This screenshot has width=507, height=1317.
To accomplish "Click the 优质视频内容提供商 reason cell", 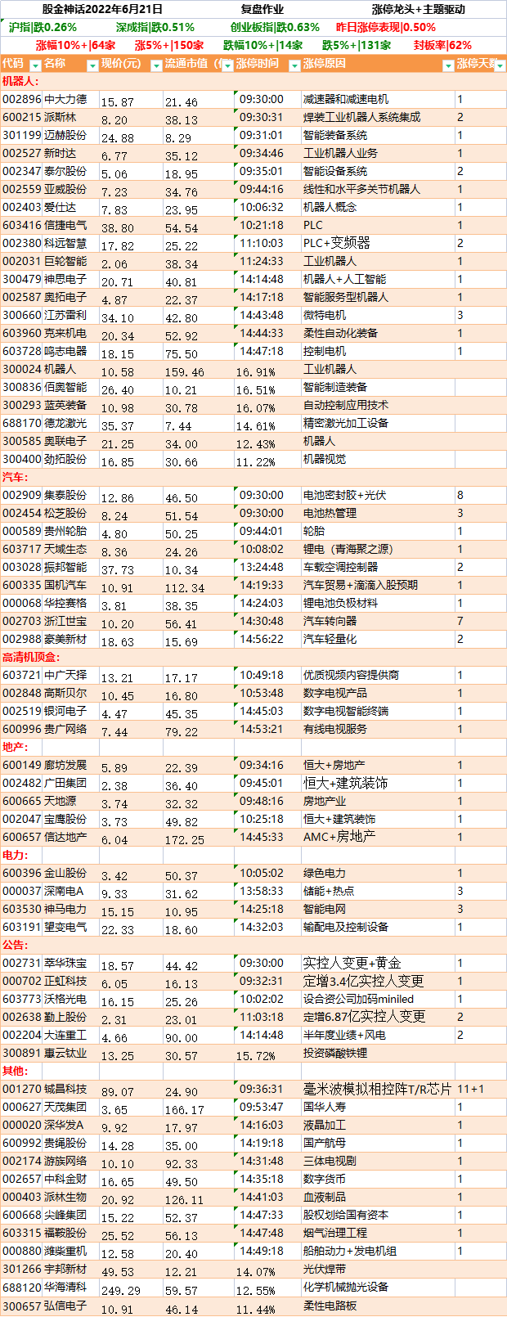I will (378, 675).
